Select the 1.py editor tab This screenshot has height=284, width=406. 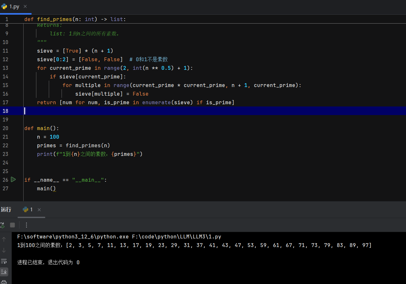14,6
